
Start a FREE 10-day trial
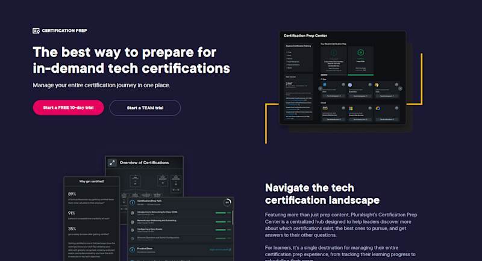click(68, 108)
